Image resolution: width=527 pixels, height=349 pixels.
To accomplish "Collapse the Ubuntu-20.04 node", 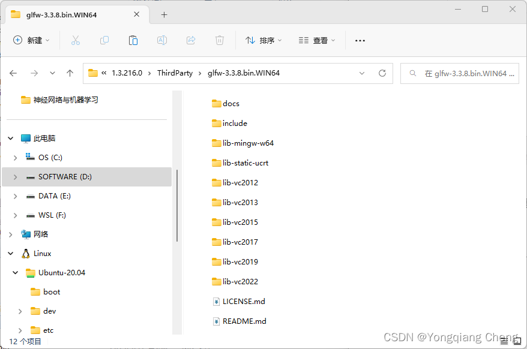I will point(16,273).
